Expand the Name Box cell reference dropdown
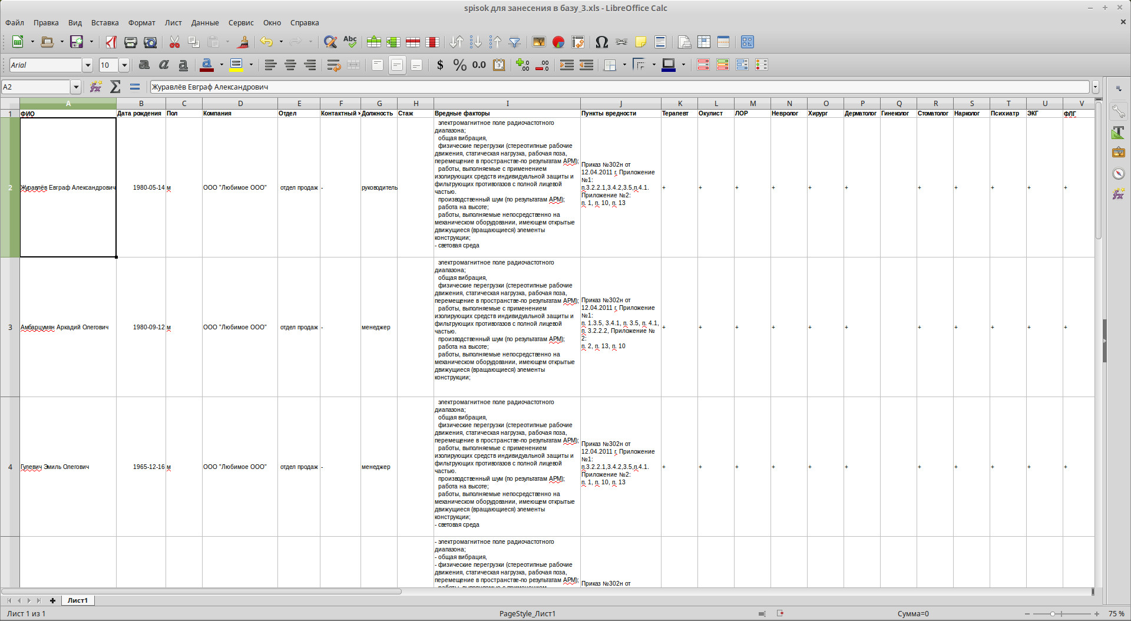The height and width of the screenshot is (621, 1131). tap(76, 87)
